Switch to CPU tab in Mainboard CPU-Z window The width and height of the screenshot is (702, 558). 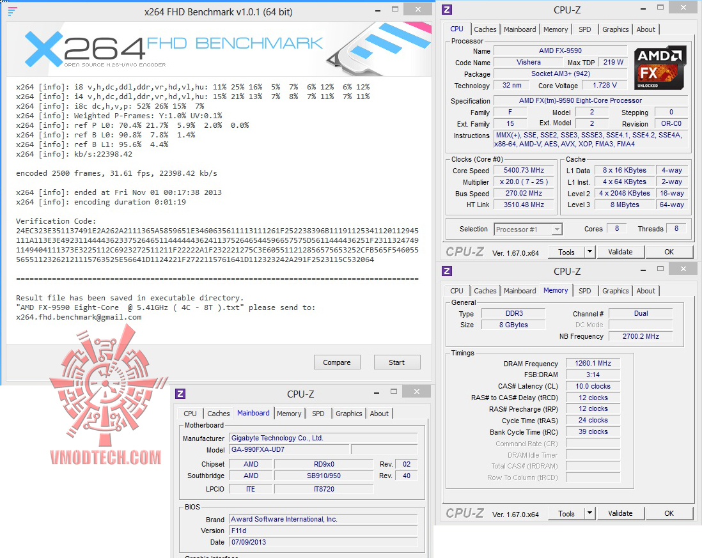tap(191, 414)
